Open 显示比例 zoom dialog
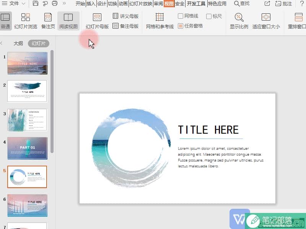The height and width of the screenshot is (229, 306). pos(239,21)
